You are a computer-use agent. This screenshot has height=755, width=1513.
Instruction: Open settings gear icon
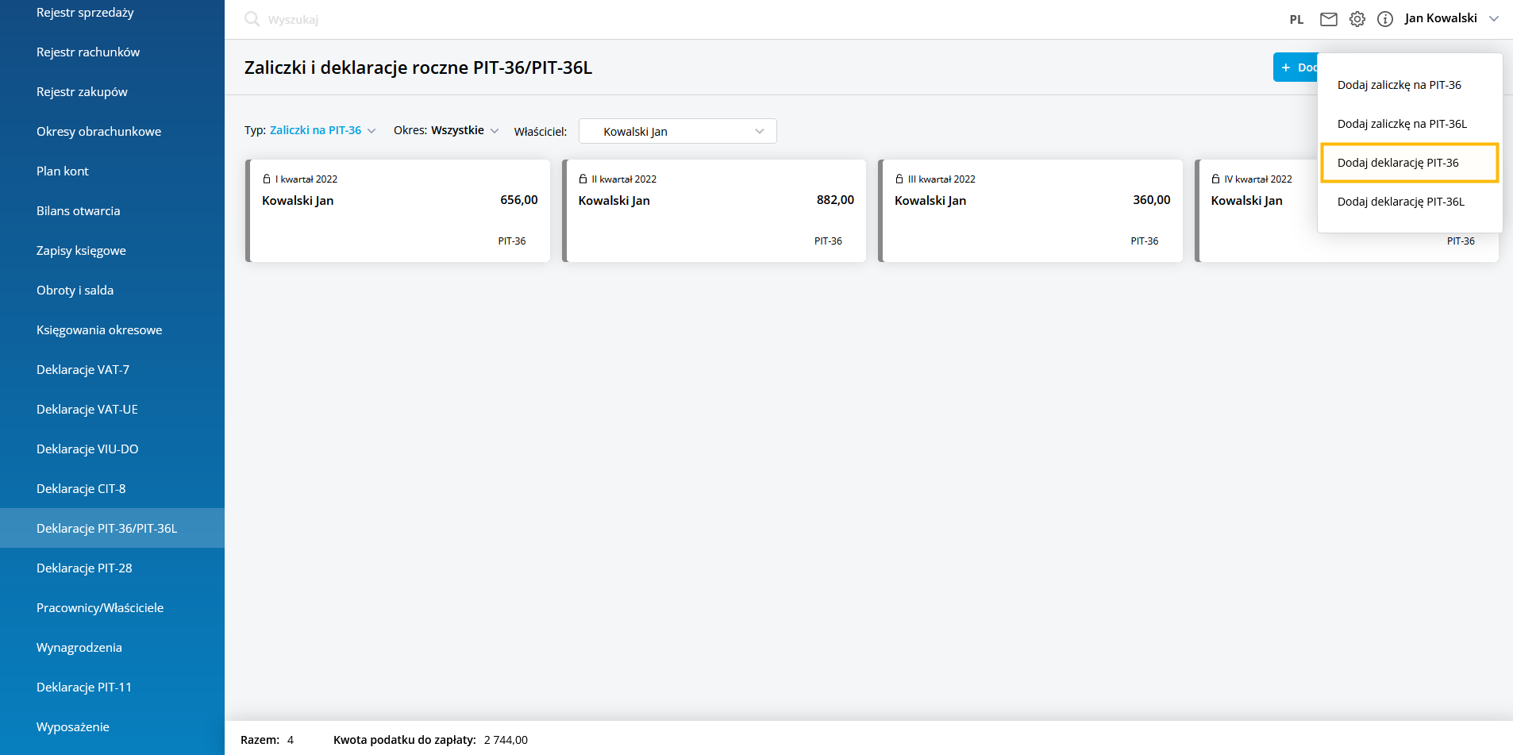tap(1357, 19)
